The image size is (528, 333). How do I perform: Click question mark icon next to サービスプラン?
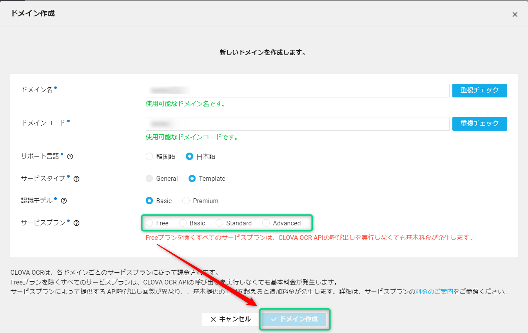(x=76, y=223)
